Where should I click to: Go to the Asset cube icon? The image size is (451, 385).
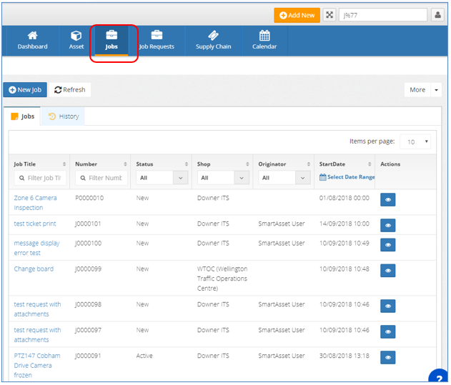click(76, 36)
